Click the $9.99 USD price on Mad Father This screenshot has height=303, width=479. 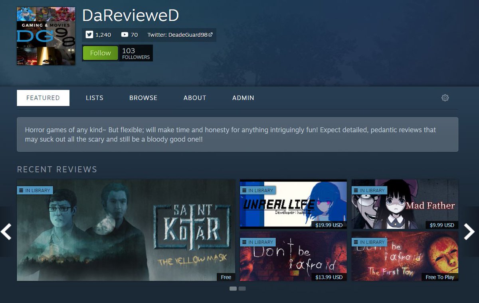coord(442,225)
